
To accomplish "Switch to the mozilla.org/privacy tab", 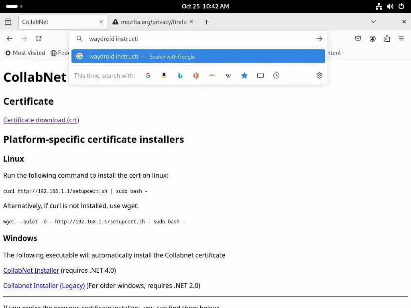I will coord(154,22).
